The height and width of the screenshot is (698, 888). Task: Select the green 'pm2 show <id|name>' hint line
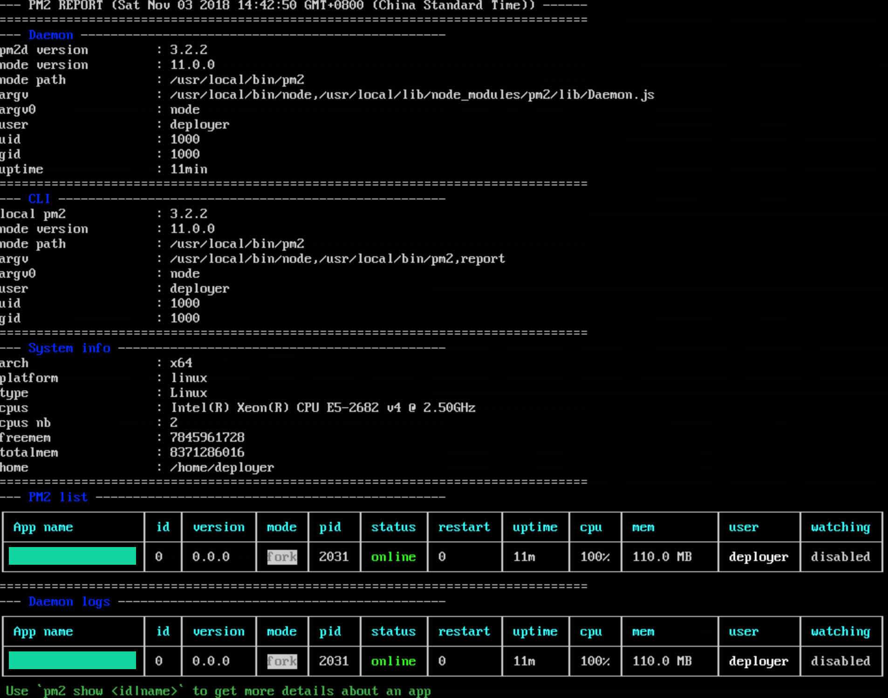tap(218, 691)
